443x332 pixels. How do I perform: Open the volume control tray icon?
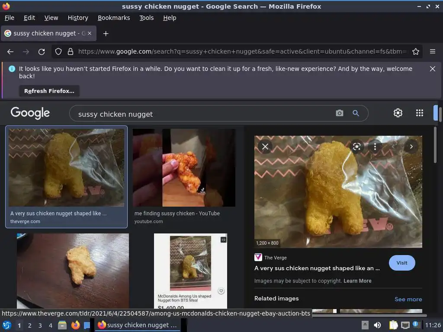pos(377,325)
